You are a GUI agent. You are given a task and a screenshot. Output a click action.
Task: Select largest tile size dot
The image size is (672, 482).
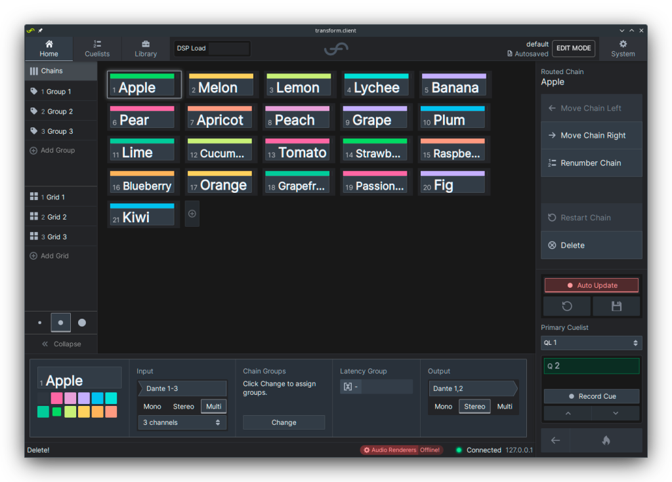82,323
